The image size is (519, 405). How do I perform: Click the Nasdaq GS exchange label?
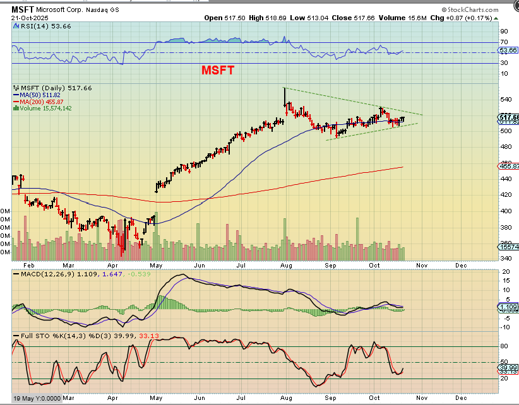[102, 10]
